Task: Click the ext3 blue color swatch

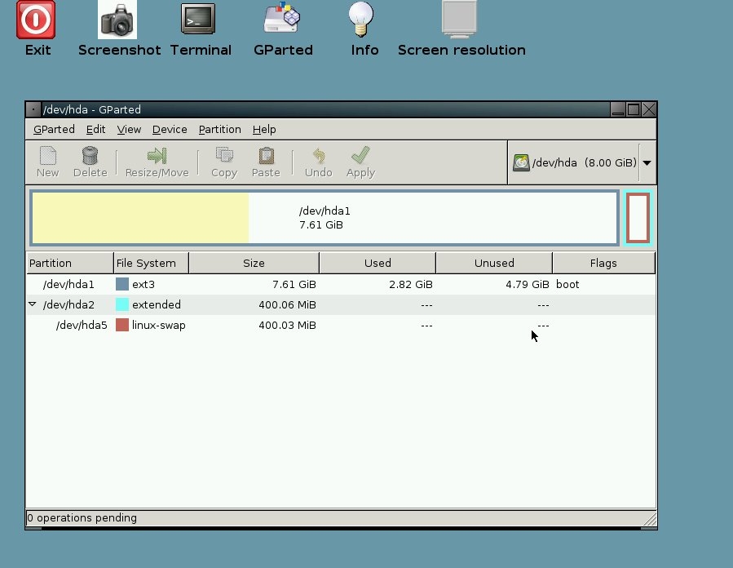Action: [x=122, y=284]
